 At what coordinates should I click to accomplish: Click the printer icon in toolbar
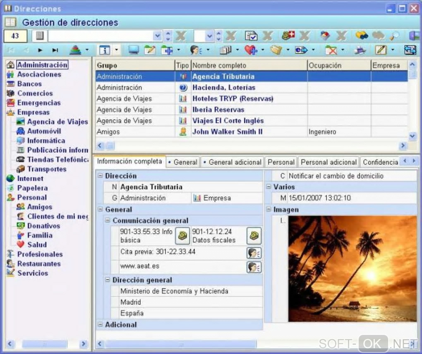(x=360, y=50)
